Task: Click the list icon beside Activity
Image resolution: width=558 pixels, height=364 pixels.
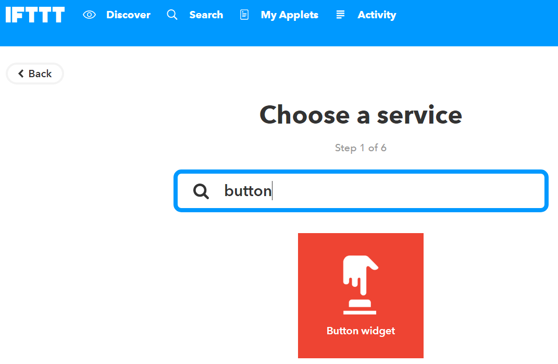Action: [x=340, y=15]
